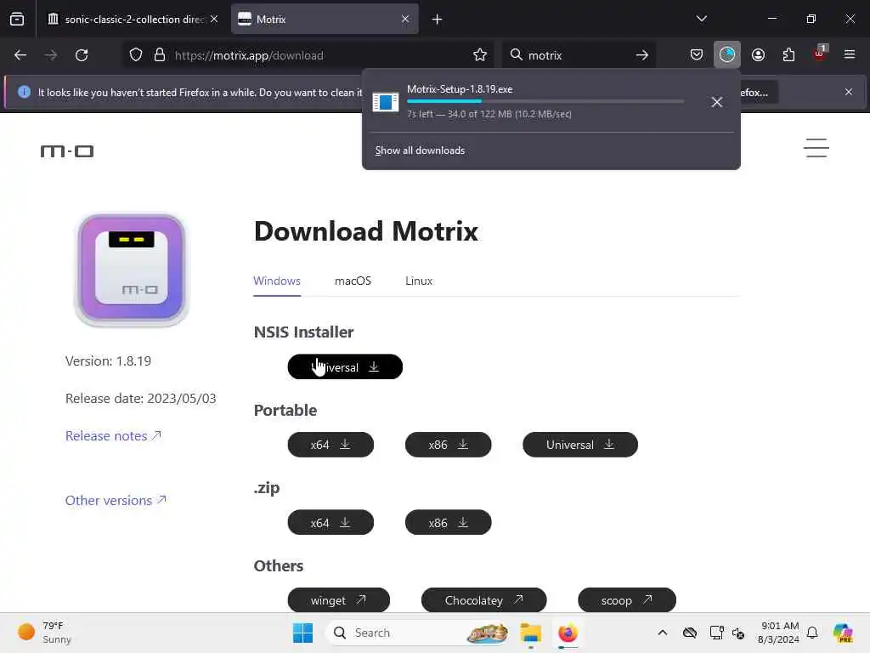
Task: Open a new tab with plus button
Action: coord(438,20)
